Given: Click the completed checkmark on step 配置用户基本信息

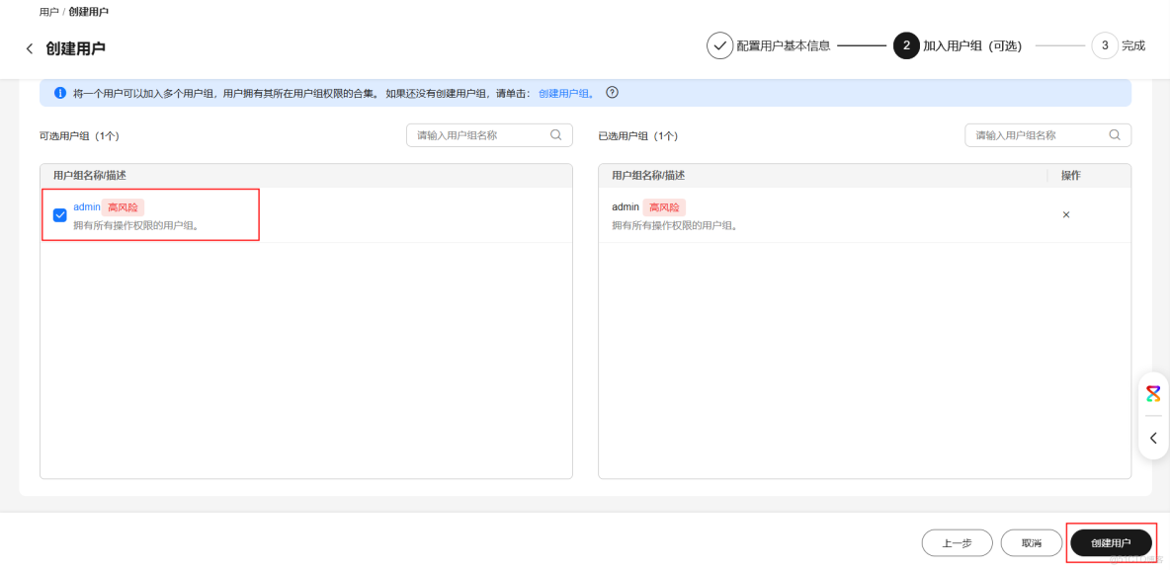Looking at the screenshot, I should pos(719,44).
